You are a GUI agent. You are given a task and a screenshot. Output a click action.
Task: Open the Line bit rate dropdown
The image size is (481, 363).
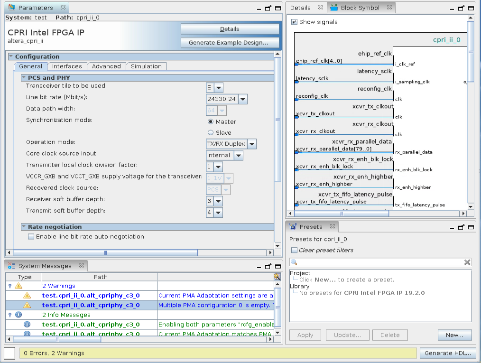click(x=242, y=99)
